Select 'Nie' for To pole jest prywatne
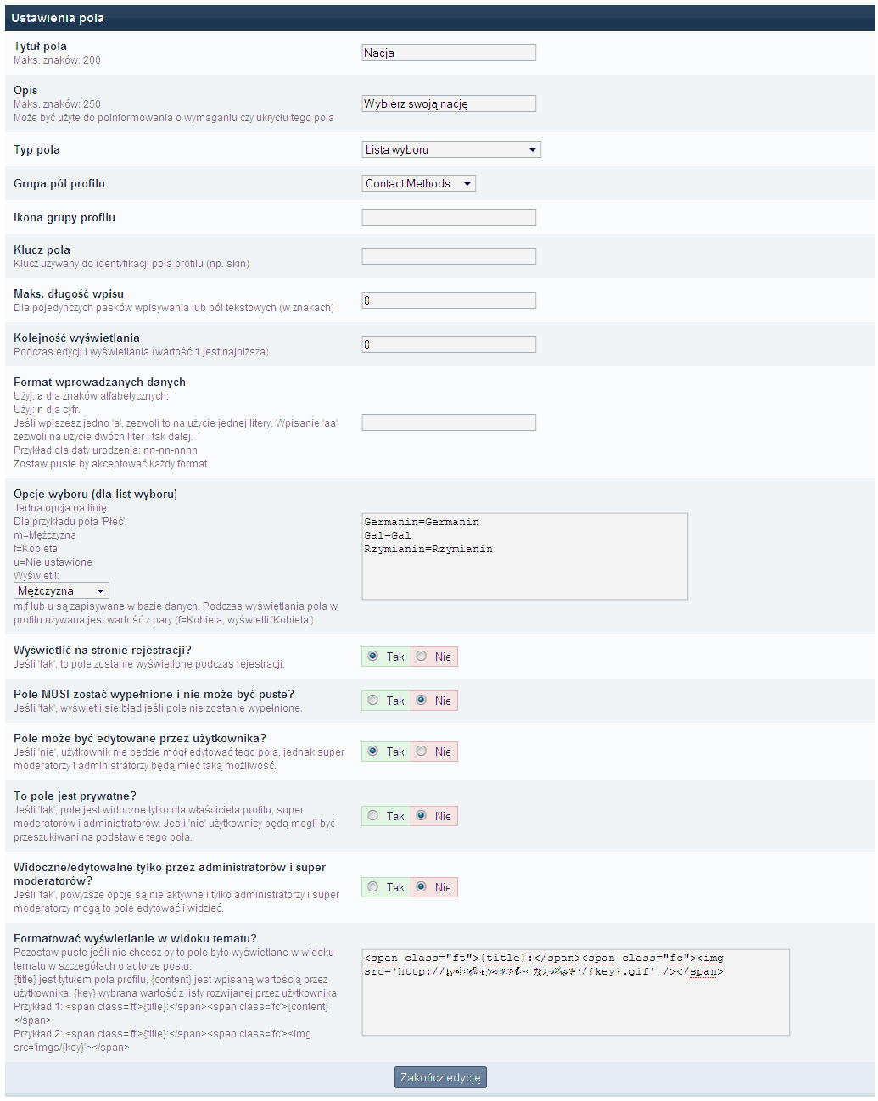Viewport: 878px width, 1101px height. pos(422,816)
